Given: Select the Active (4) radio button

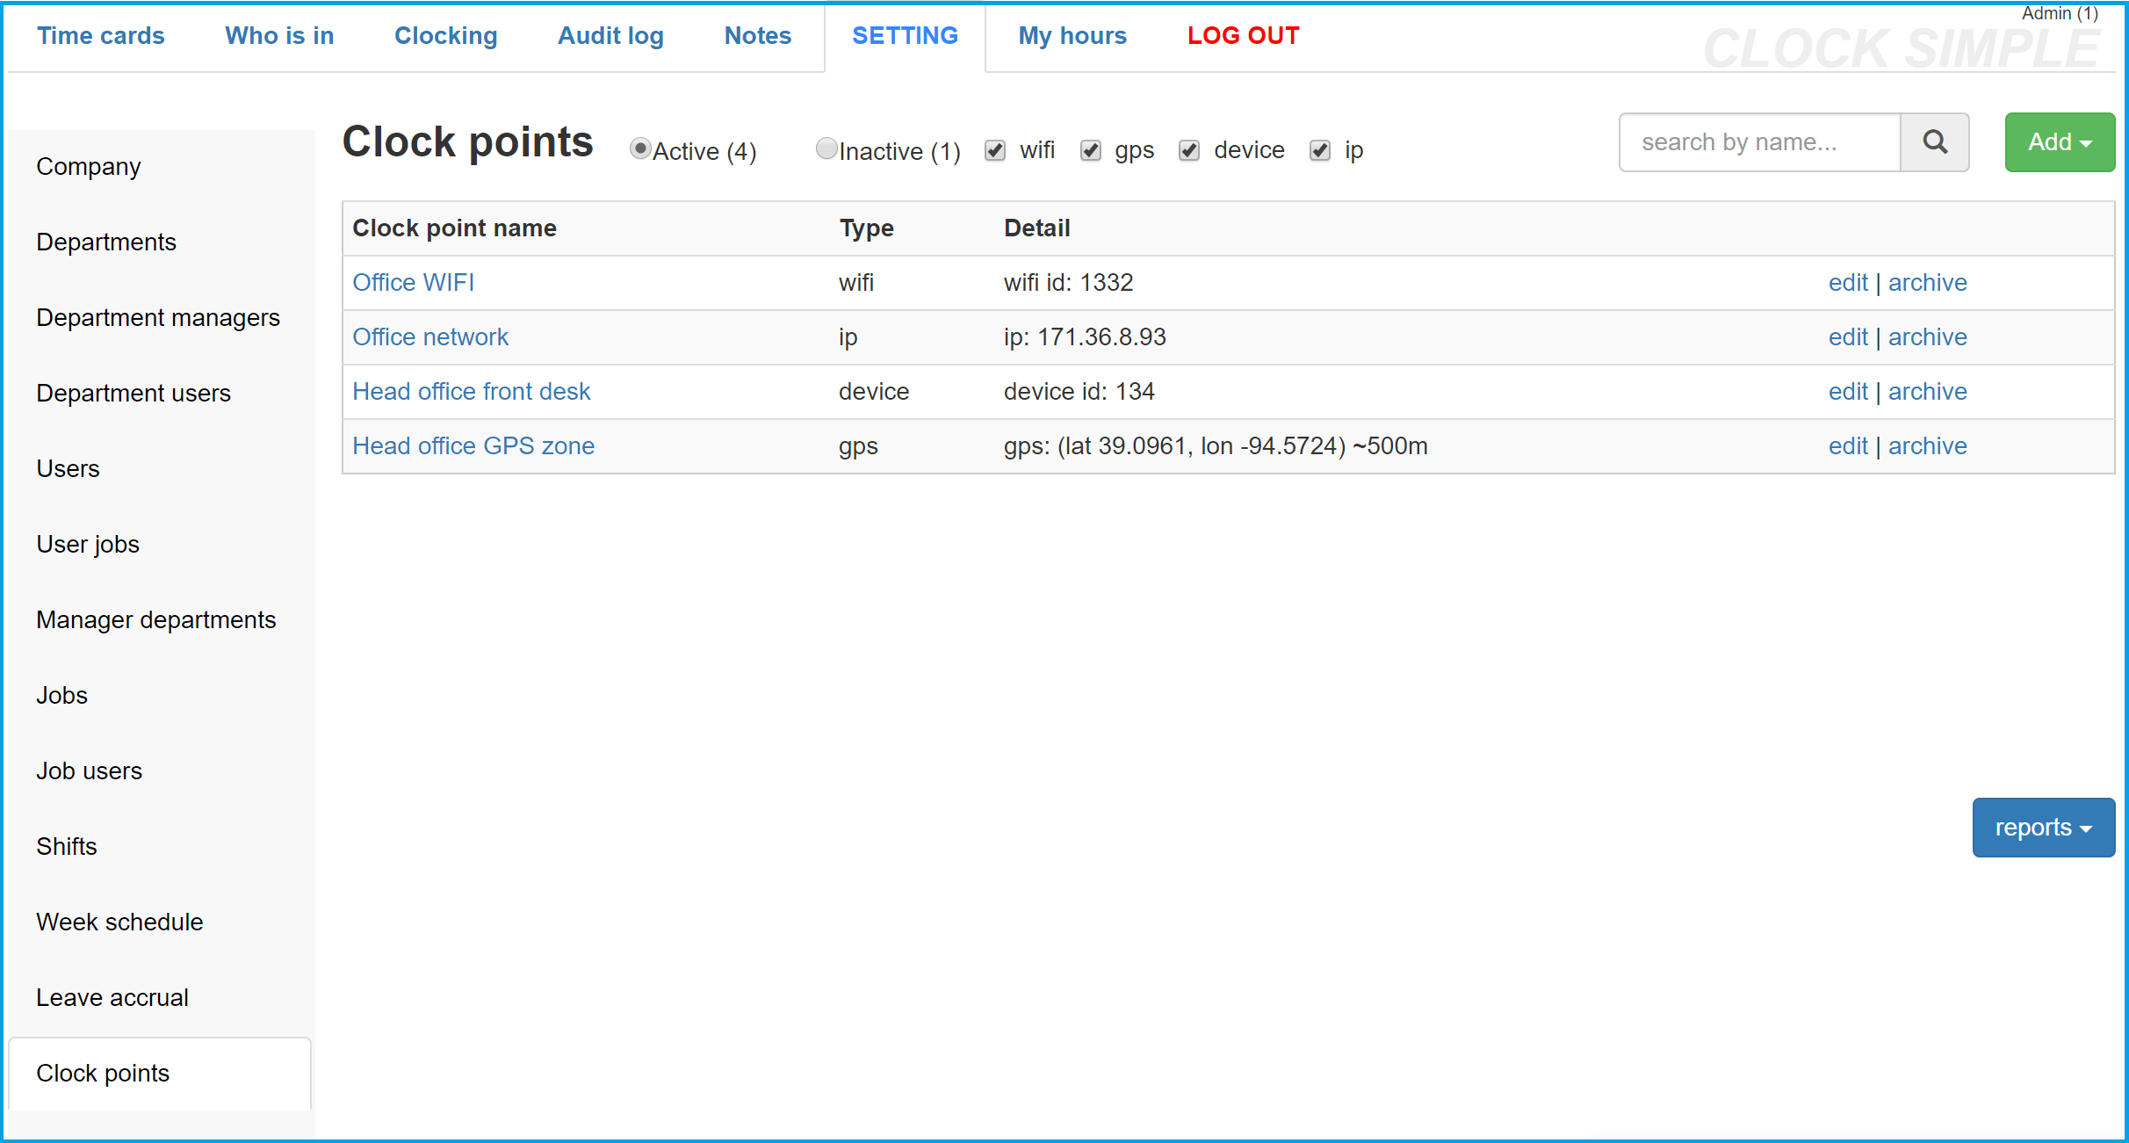Looking at the screenshot, I should (640, 148).
